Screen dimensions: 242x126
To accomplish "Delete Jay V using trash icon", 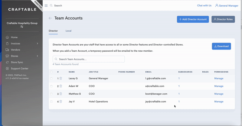I will (x=61, y=102).
